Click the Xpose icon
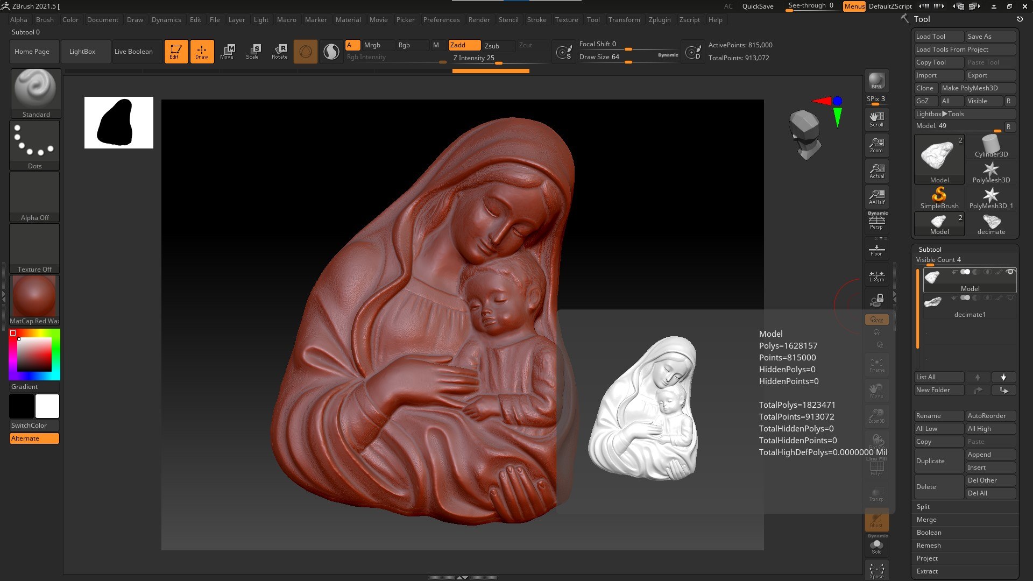1033x581 pixels. (876, 571)
